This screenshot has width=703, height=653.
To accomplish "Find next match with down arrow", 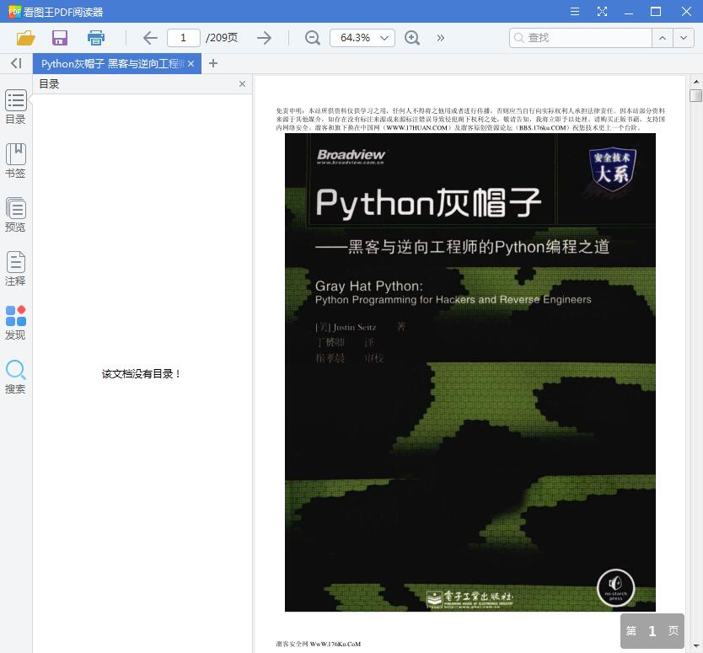I will [x=684, y=38].
